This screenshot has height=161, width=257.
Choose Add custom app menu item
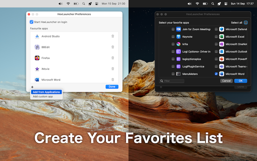[43, 97]
